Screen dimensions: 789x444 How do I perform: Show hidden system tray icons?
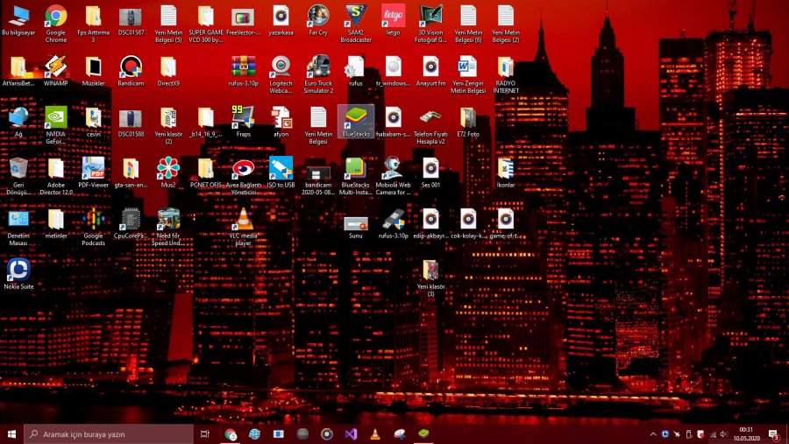(653, 434)
